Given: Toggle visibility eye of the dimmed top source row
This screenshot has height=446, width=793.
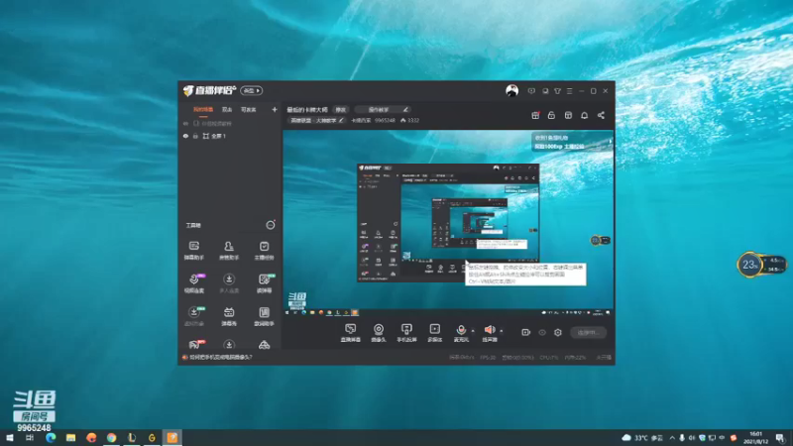Looking at the screenshot, I should click(185, 123).
